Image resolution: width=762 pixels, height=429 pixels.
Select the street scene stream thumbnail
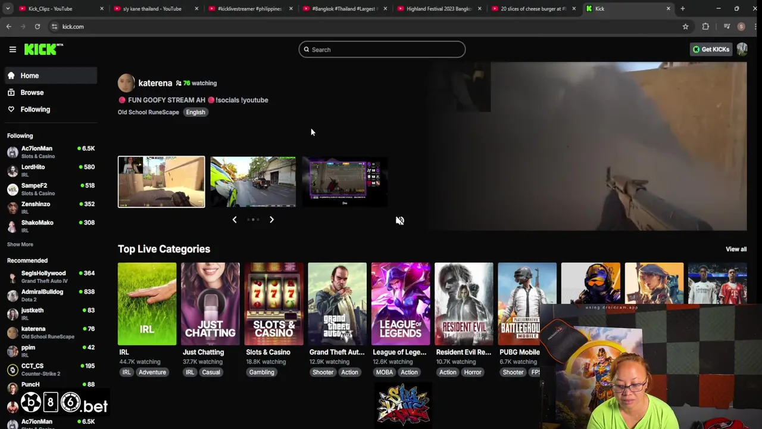(253, 182)
